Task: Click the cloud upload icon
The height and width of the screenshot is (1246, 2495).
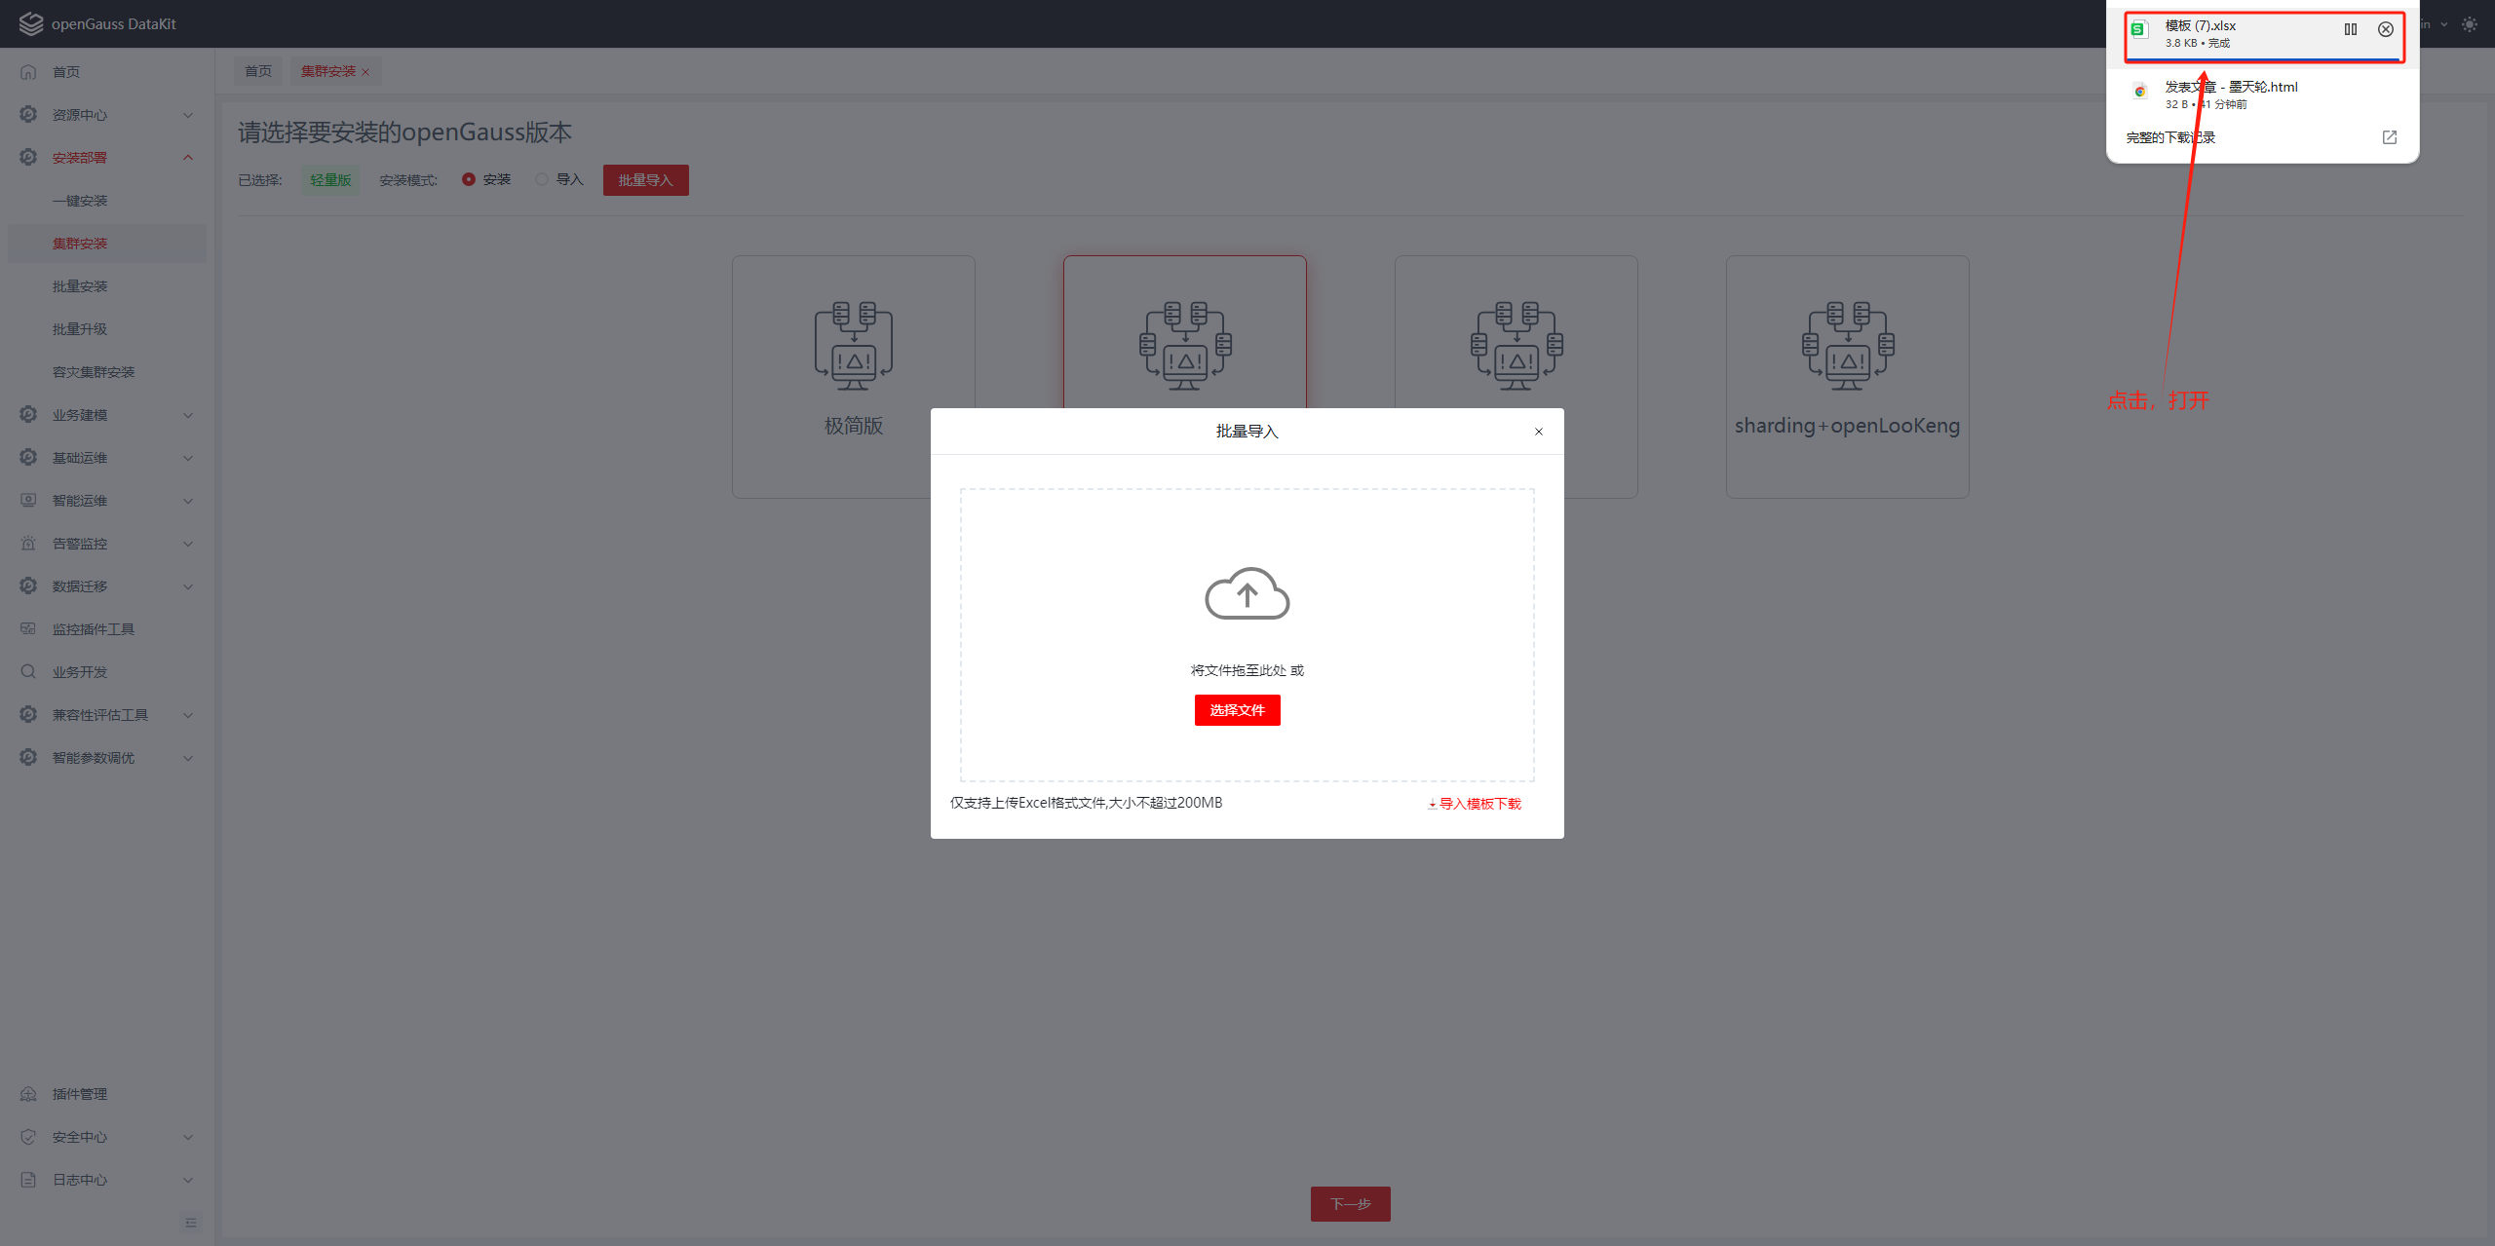Action: point(1247,592)
